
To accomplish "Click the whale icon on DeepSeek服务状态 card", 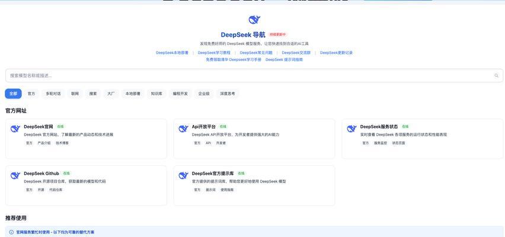I will click(x=351, y=129).
